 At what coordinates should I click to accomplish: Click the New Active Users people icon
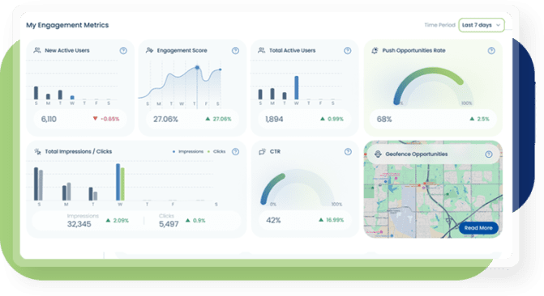coord(37,50)
